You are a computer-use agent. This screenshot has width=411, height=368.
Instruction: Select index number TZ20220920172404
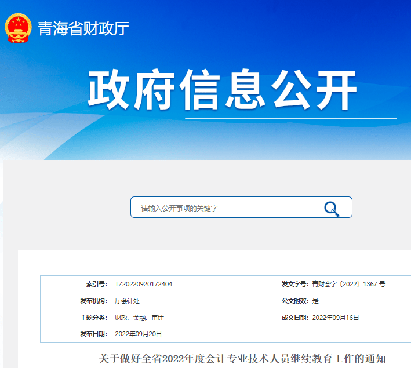[x=144, y=284]
